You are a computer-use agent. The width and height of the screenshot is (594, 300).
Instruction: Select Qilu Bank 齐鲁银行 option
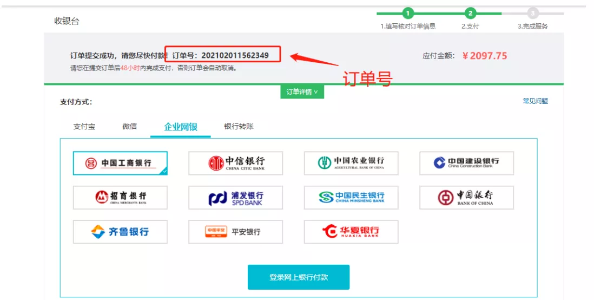point(120,232)
